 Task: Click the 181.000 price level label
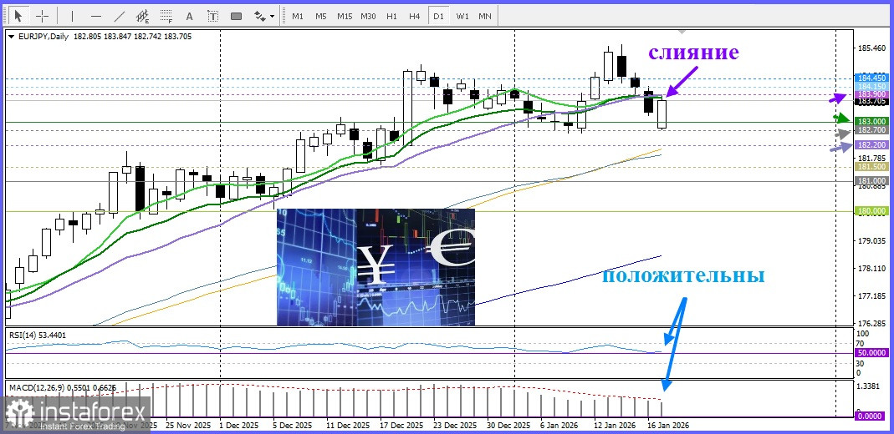pyautogui.click(x=871, y=180)
